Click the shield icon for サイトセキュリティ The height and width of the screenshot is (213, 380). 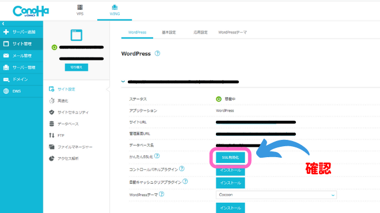point(52,112)
